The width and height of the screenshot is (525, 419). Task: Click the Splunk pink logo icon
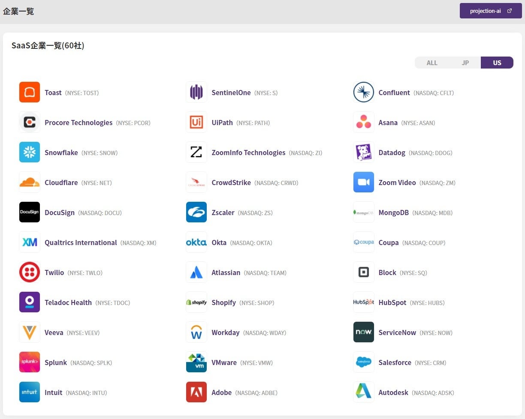tap(30, 362)
